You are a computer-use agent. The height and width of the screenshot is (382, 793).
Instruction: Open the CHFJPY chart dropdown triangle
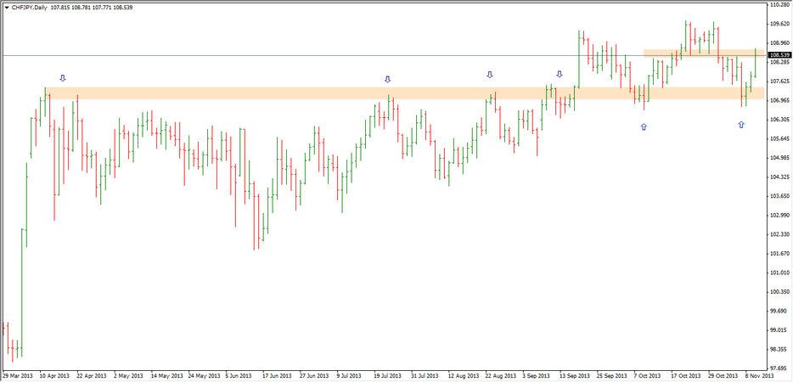tap(7, 7)
